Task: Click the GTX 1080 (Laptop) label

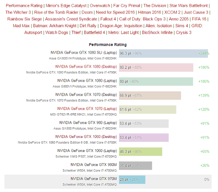Action: click(87, 81)
